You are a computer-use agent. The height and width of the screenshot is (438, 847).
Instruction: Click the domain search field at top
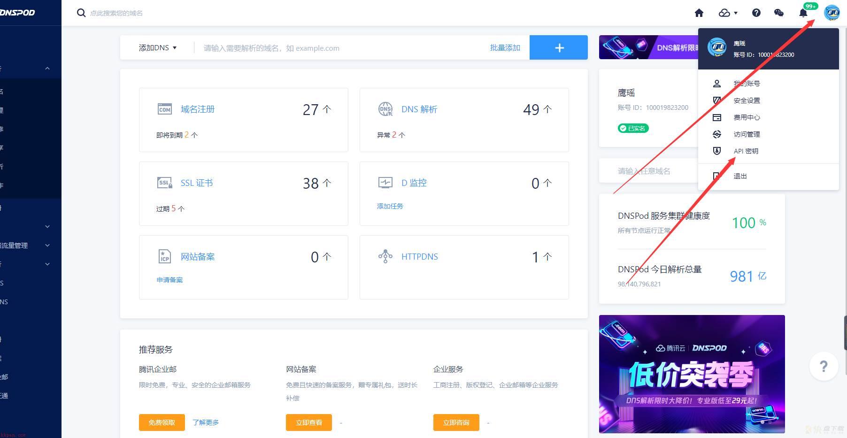(x=116, y=13)
